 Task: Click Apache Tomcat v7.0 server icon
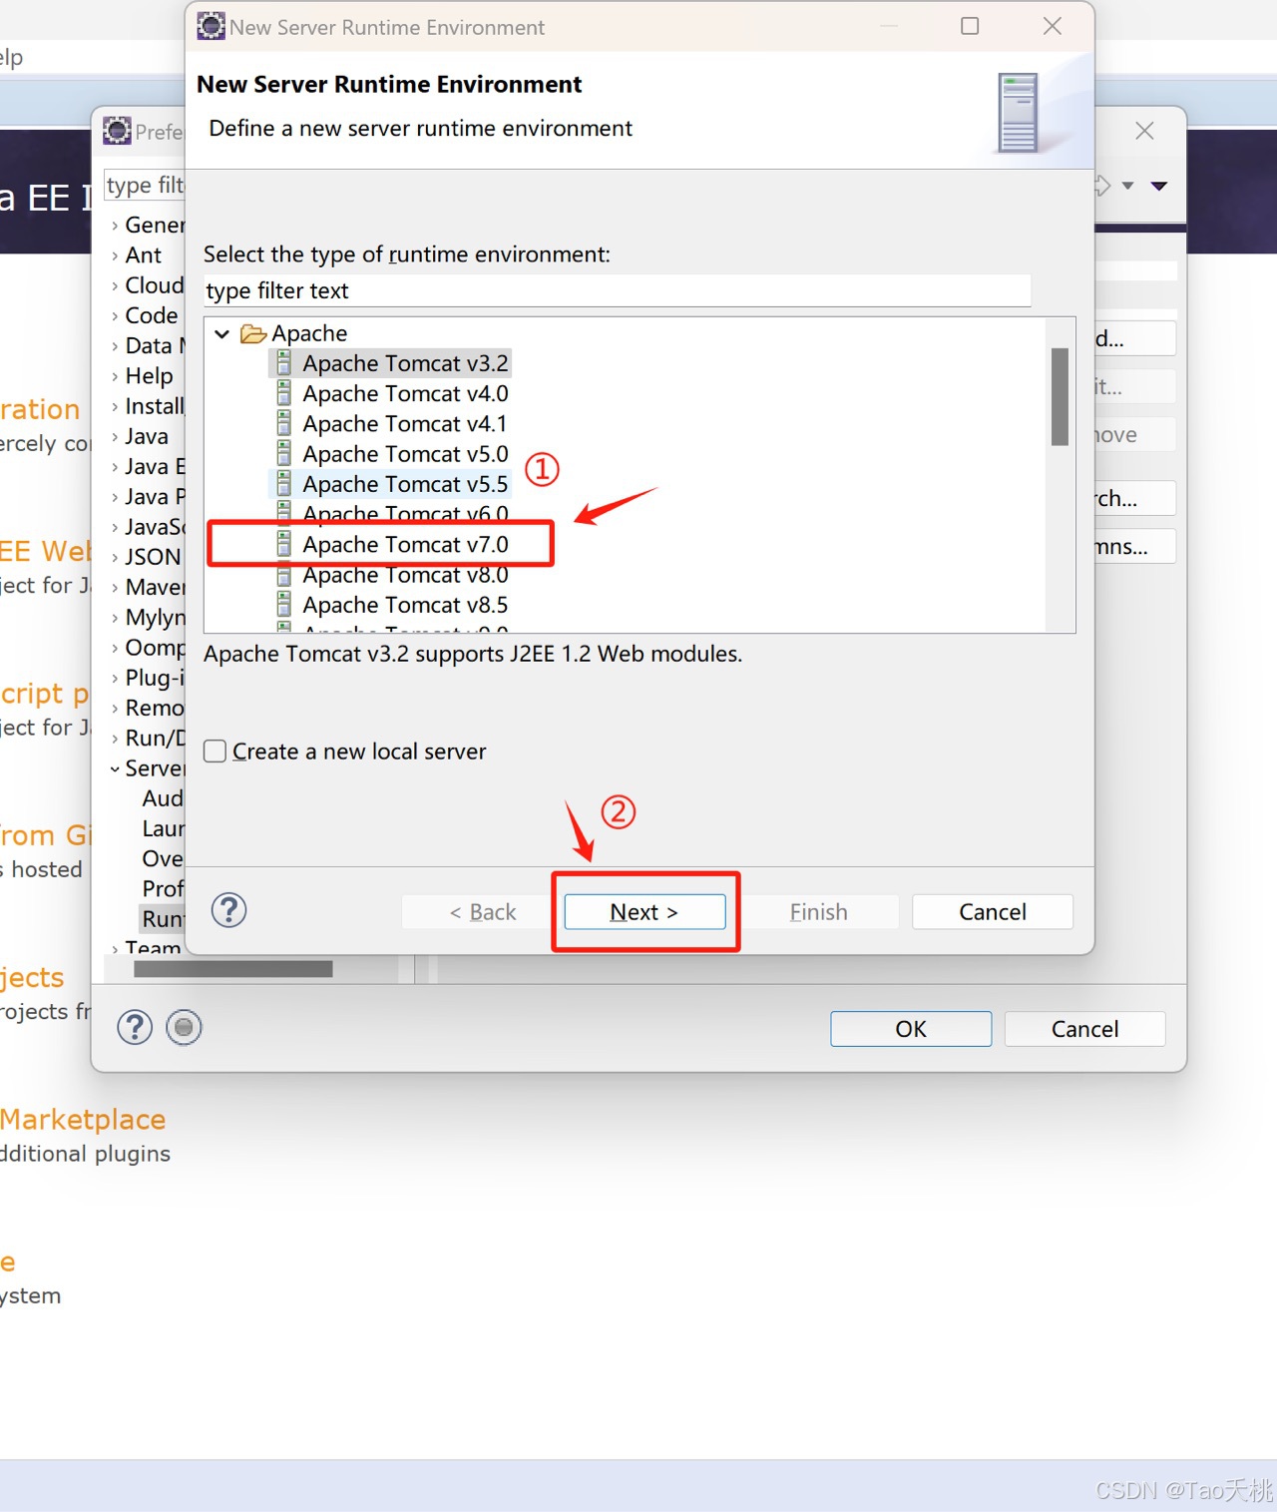click(284, 544)
